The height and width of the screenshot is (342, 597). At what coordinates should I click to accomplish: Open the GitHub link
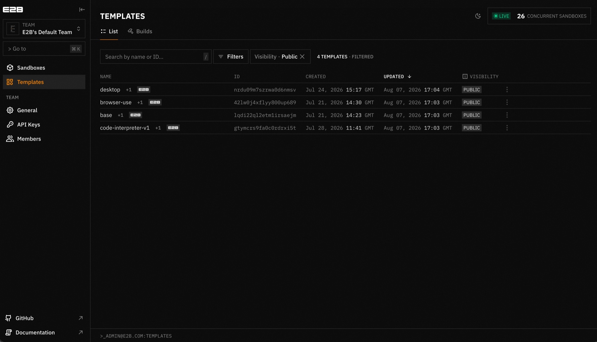point(44,318)
